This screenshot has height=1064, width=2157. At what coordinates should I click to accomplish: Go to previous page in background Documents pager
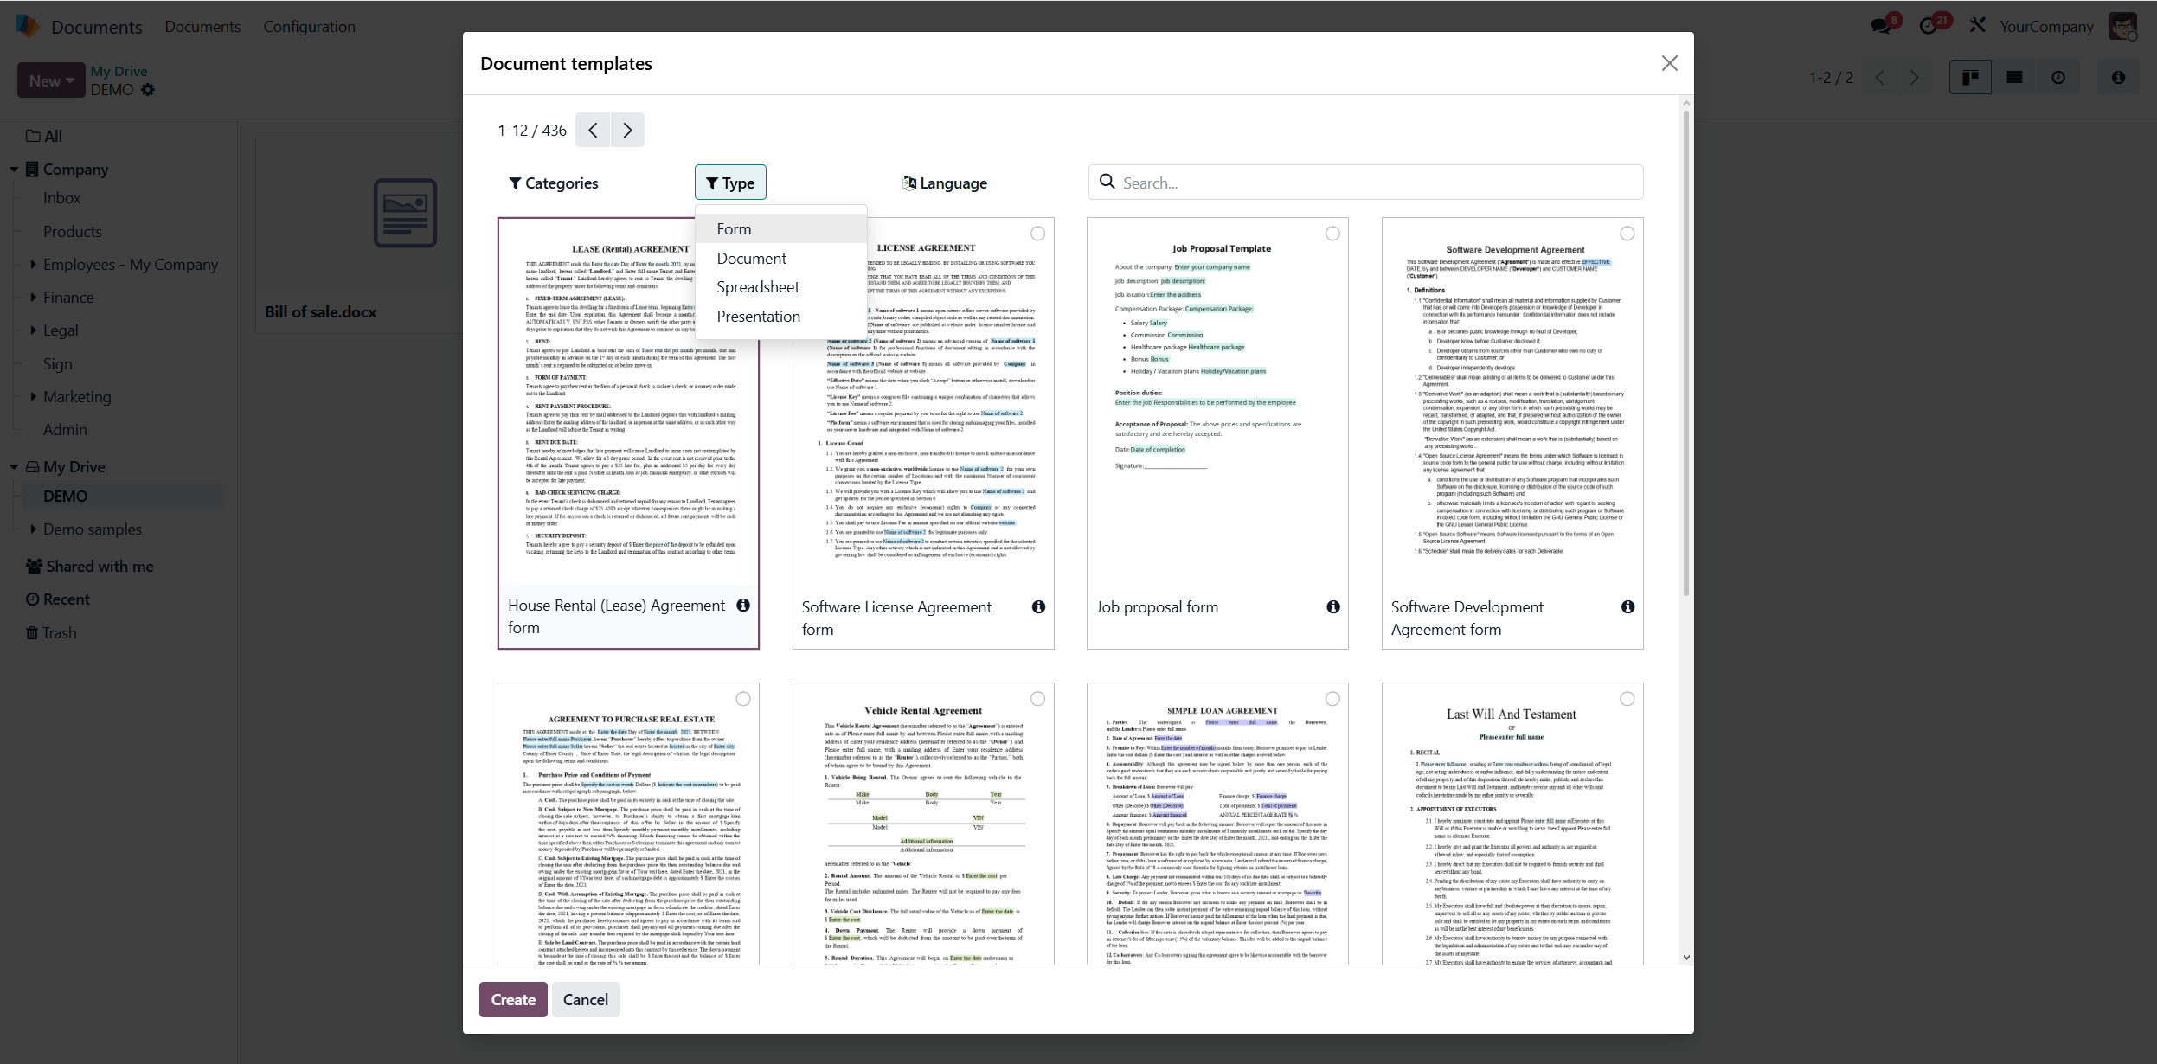click(1879, 78)
